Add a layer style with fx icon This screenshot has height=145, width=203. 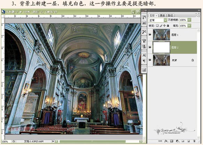pos(166,141)
